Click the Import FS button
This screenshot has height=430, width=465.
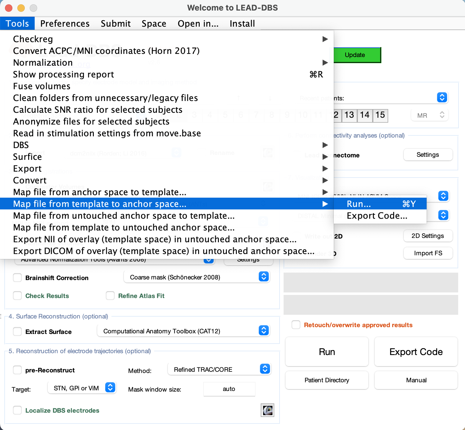pos(428,253)
